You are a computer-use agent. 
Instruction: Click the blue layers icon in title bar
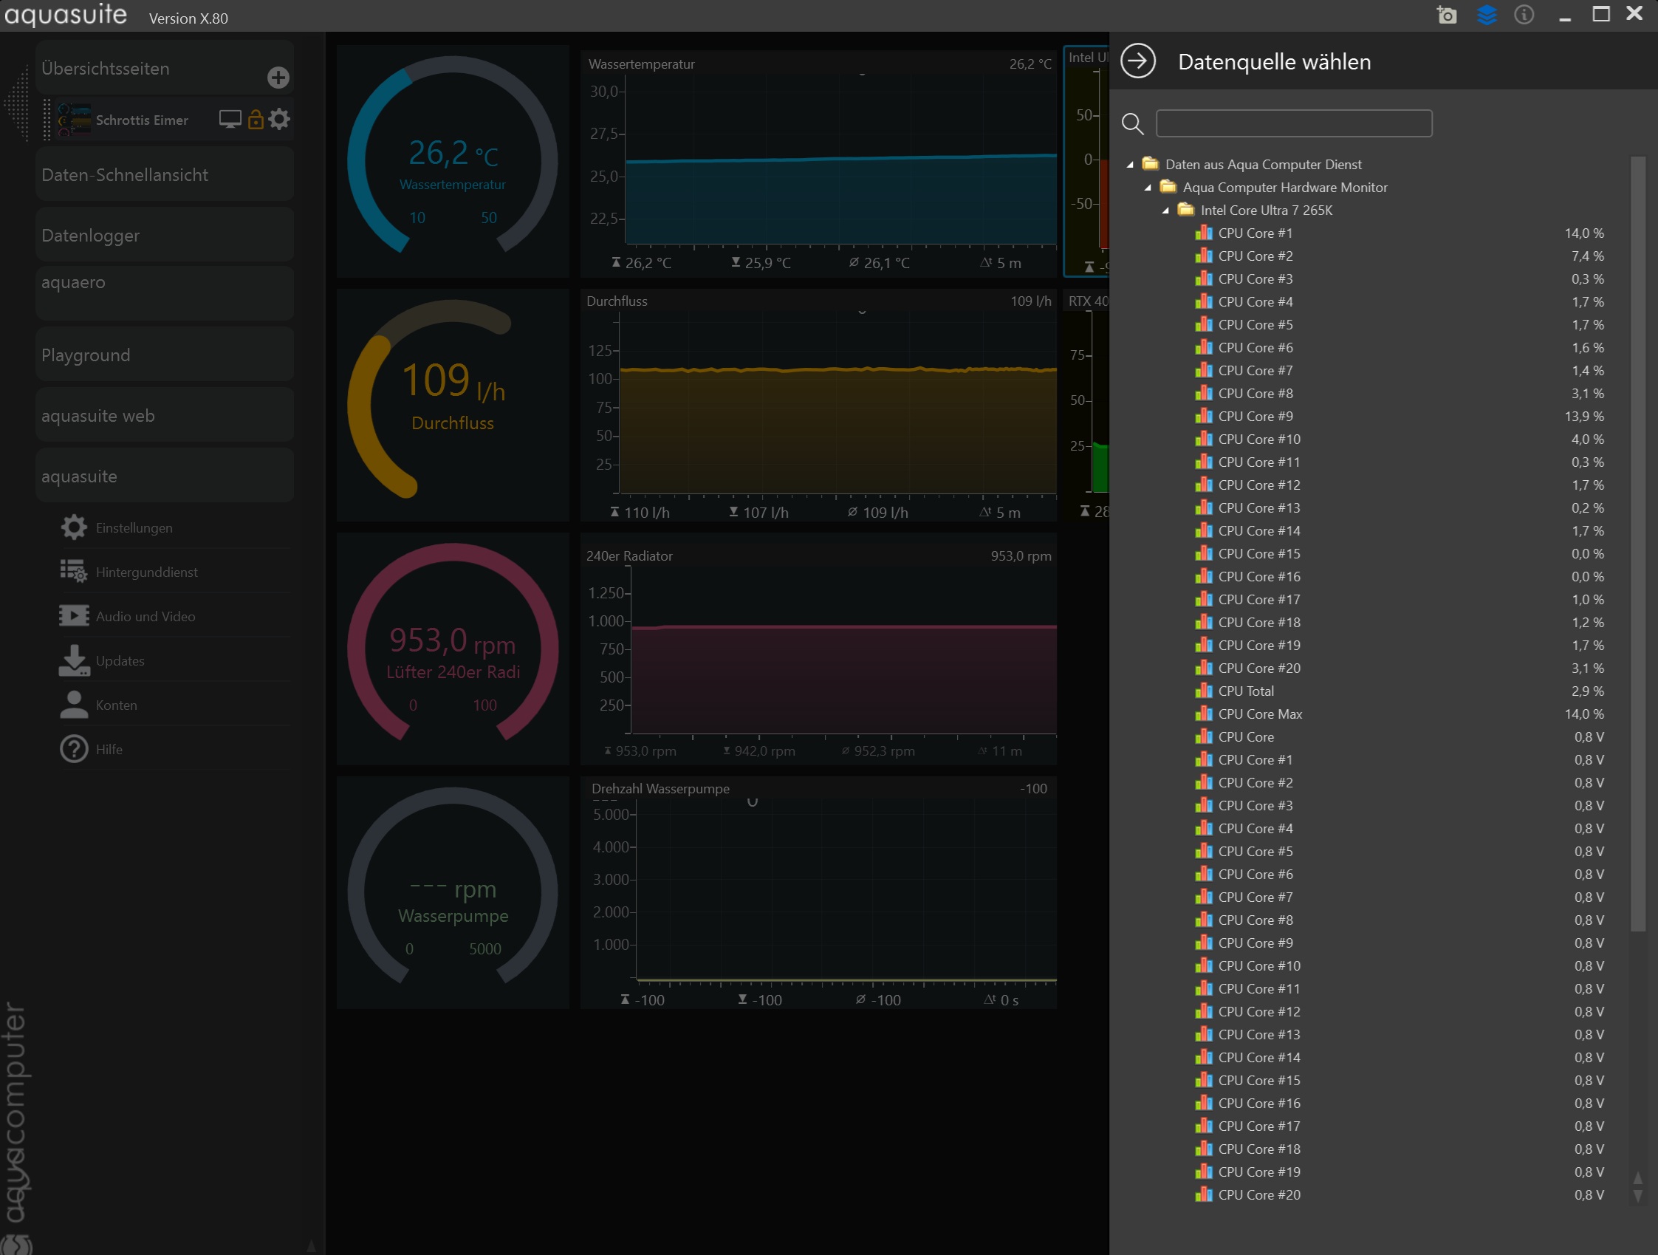pos(1487,15)
